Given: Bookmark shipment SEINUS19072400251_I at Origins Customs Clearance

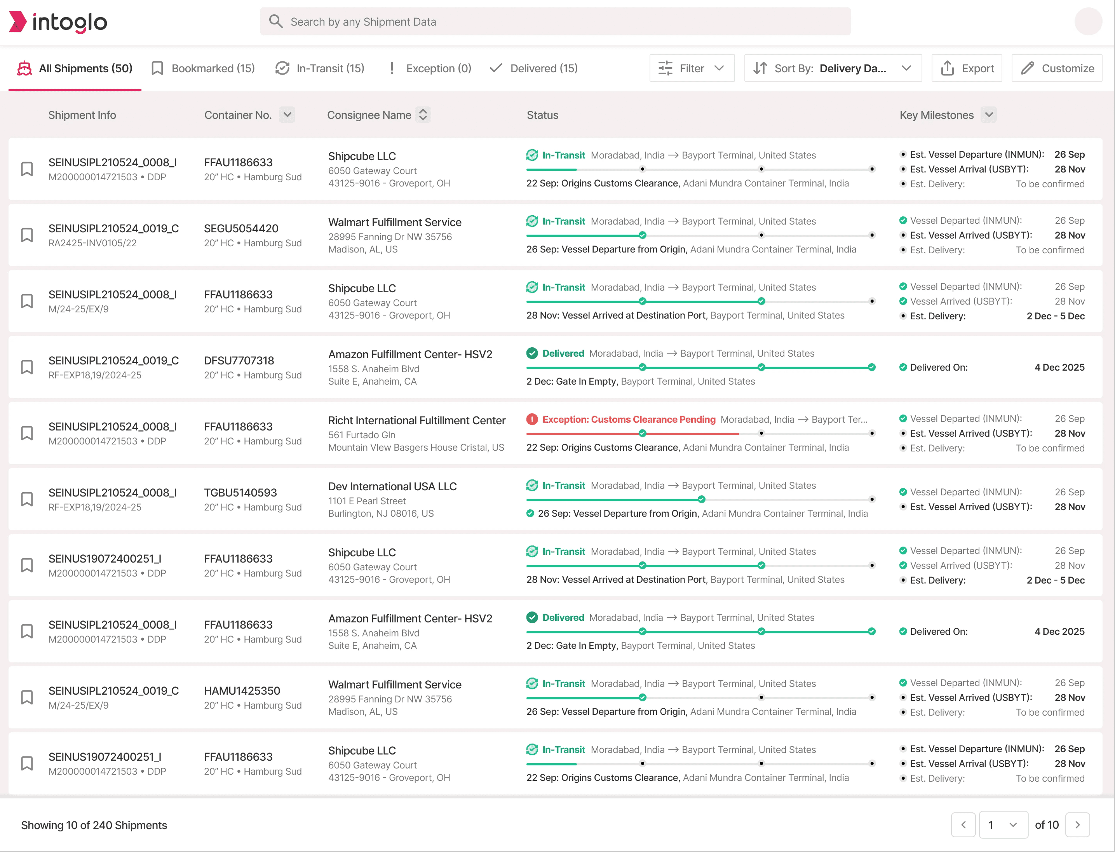Looking at the screenshot, I should click(27, 763).
